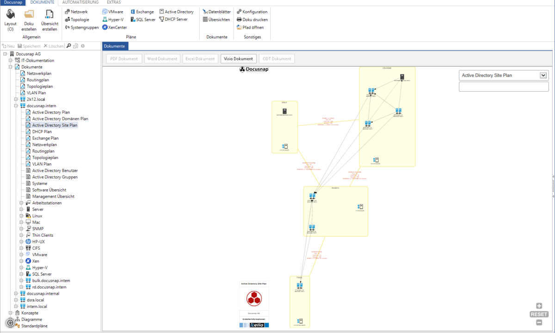This screenshot has width=555, height=333.
Task: Zoom in with the plus button
Action: [x=539, y=306]
